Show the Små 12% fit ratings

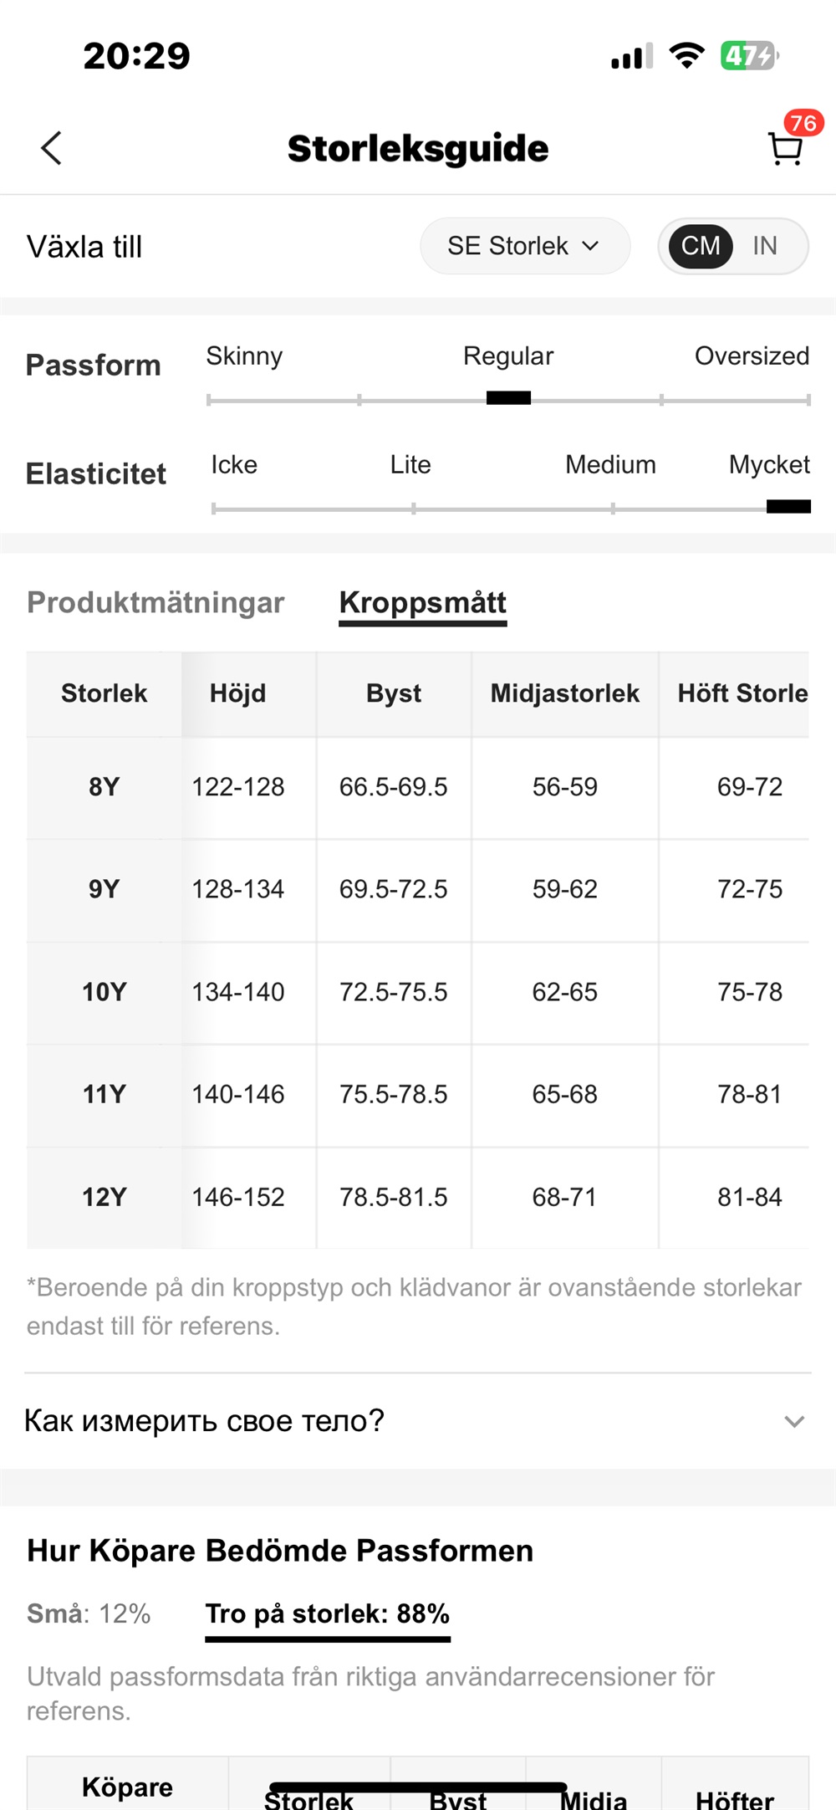89,1613
